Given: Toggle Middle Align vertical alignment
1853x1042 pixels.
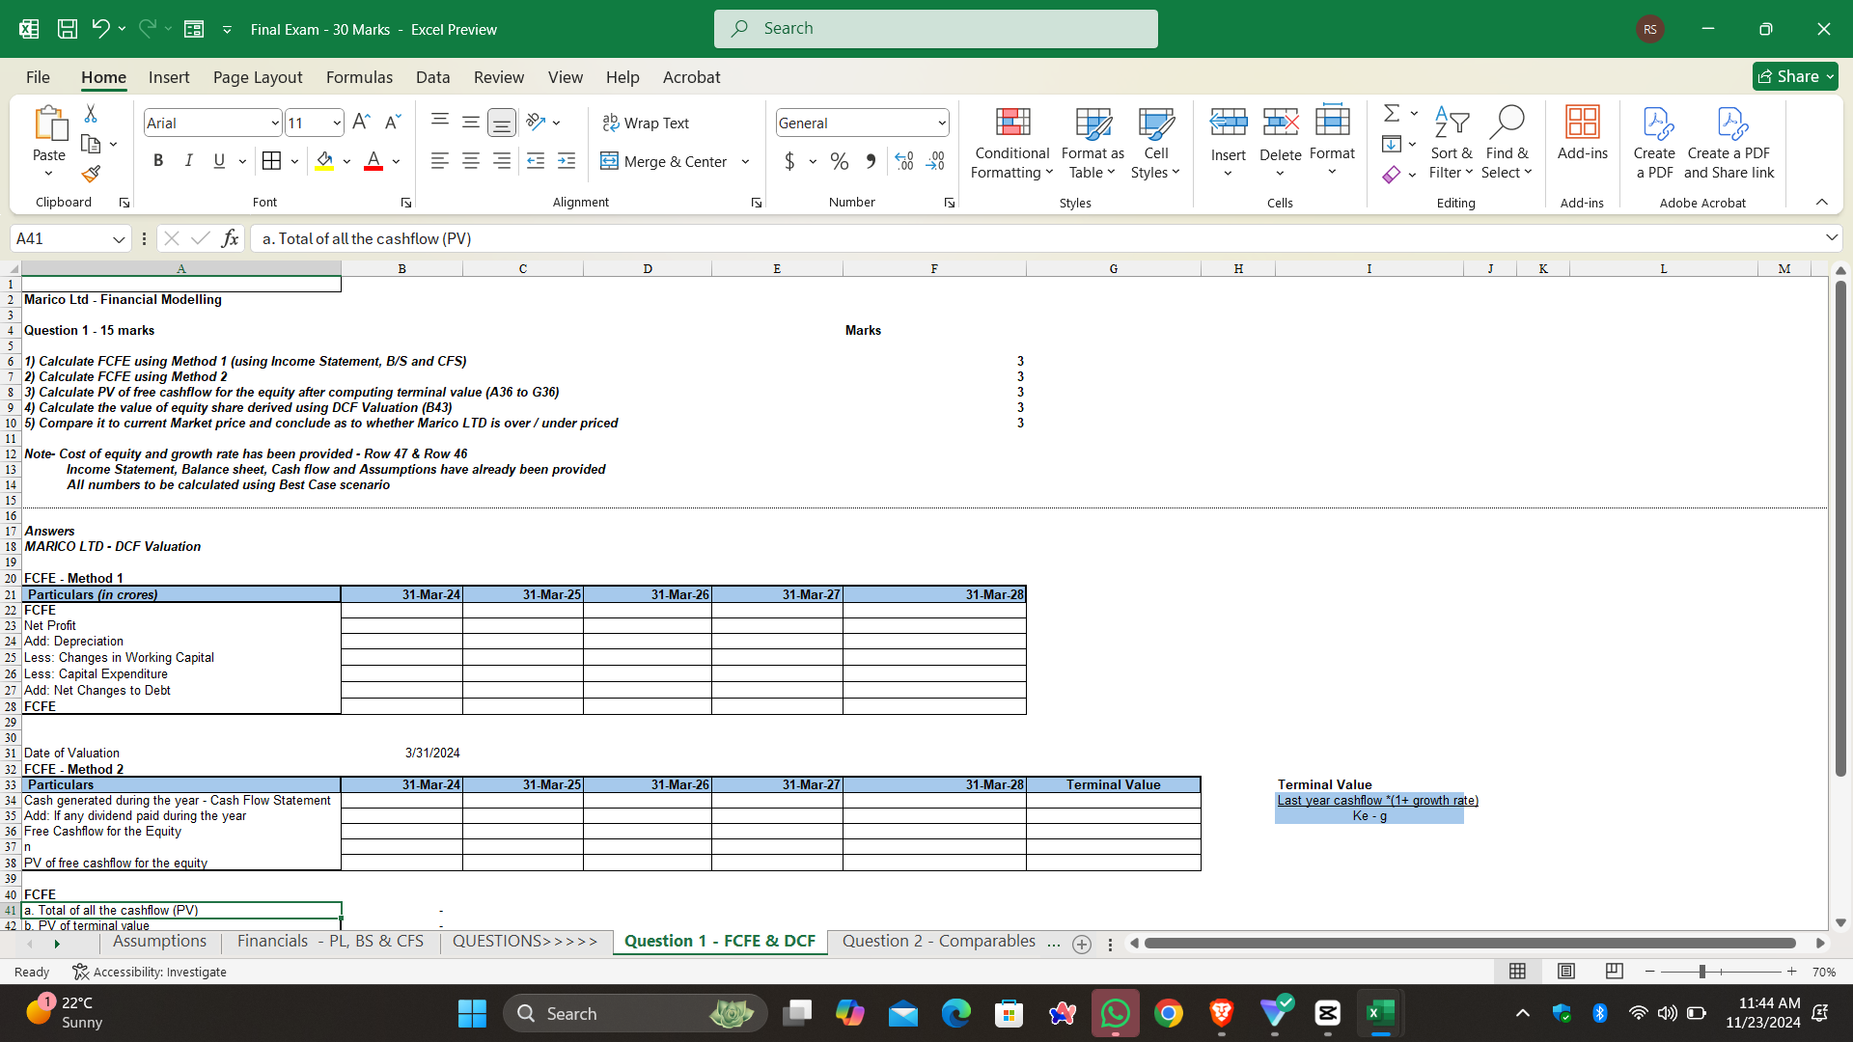Looking at the screenshot, I should point(471,123).
